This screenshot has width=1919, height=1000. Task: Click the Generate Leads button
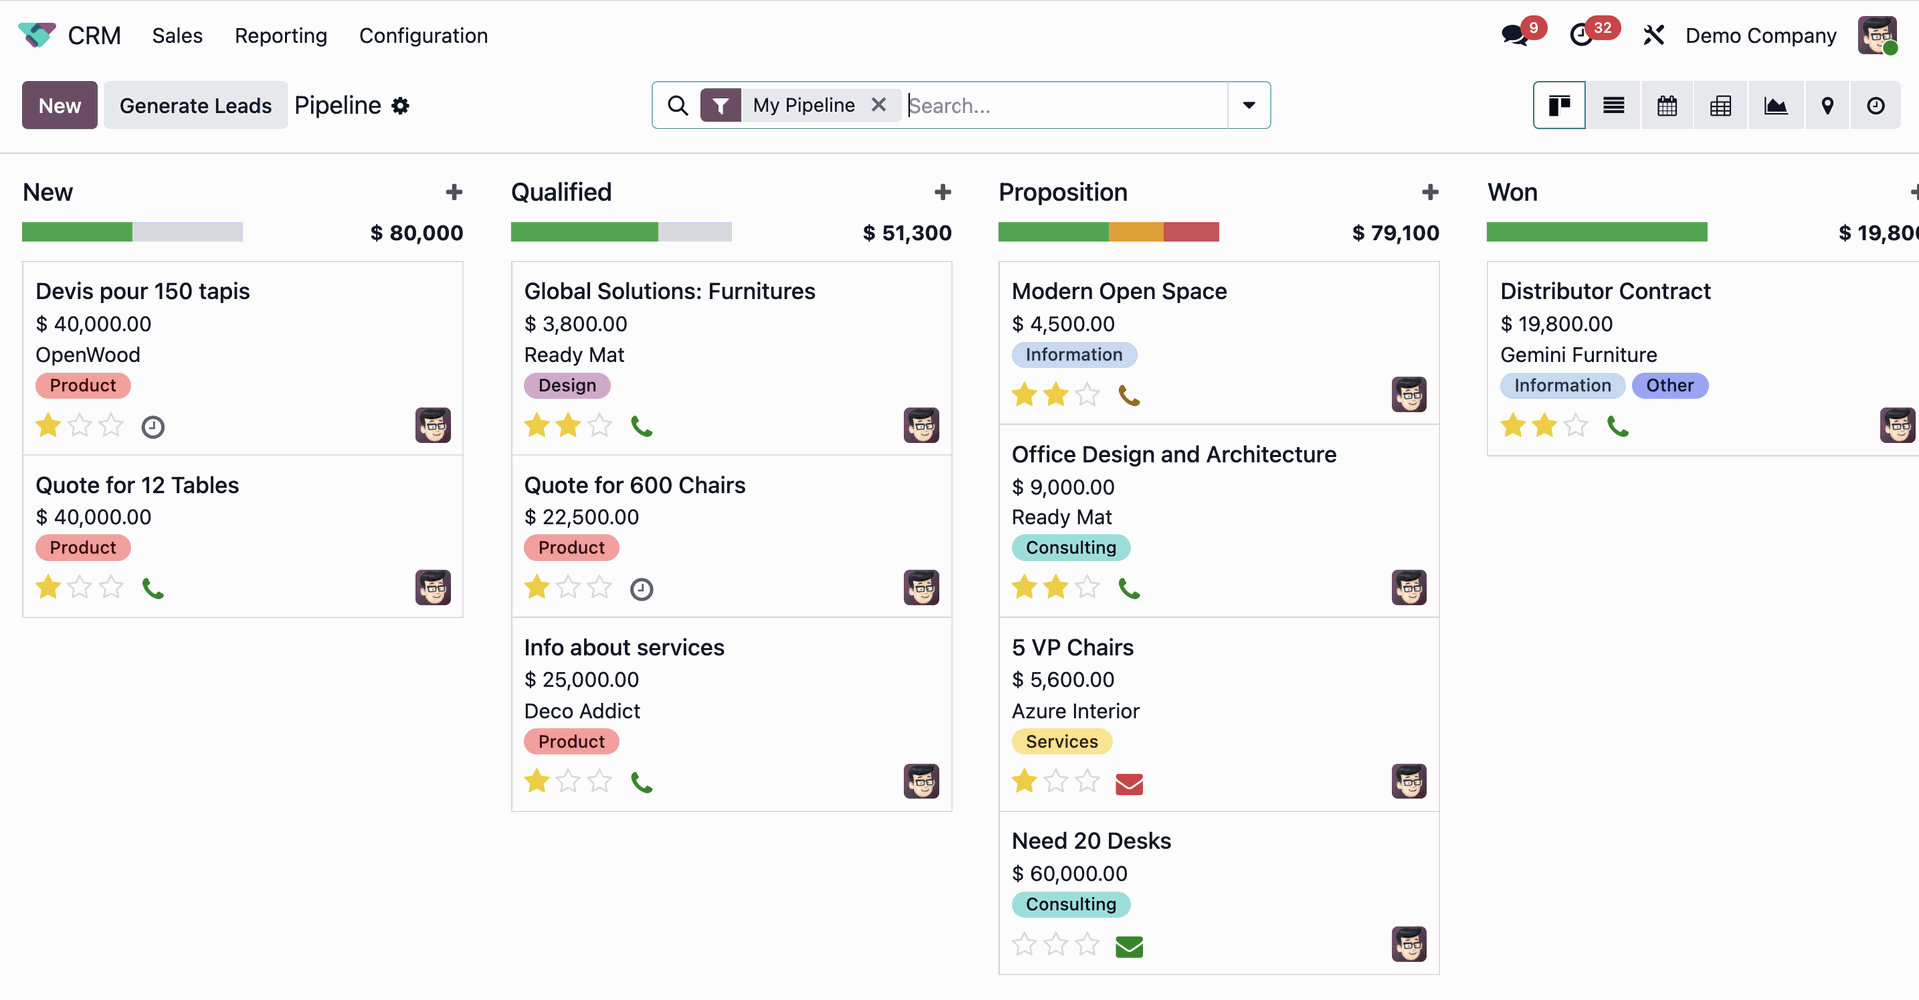[196, 106]
